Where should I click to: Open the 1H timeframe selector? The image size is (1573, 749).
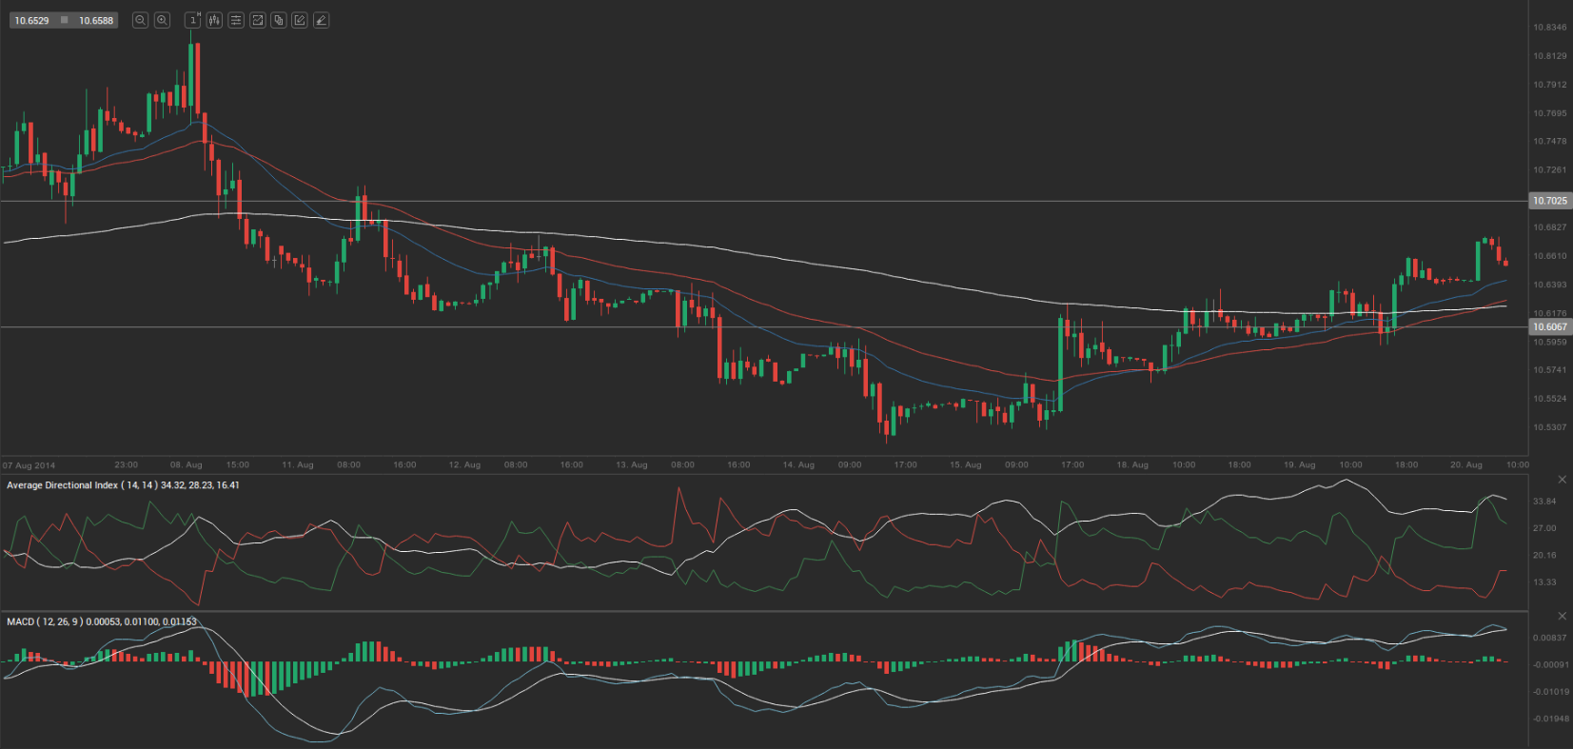192,20
